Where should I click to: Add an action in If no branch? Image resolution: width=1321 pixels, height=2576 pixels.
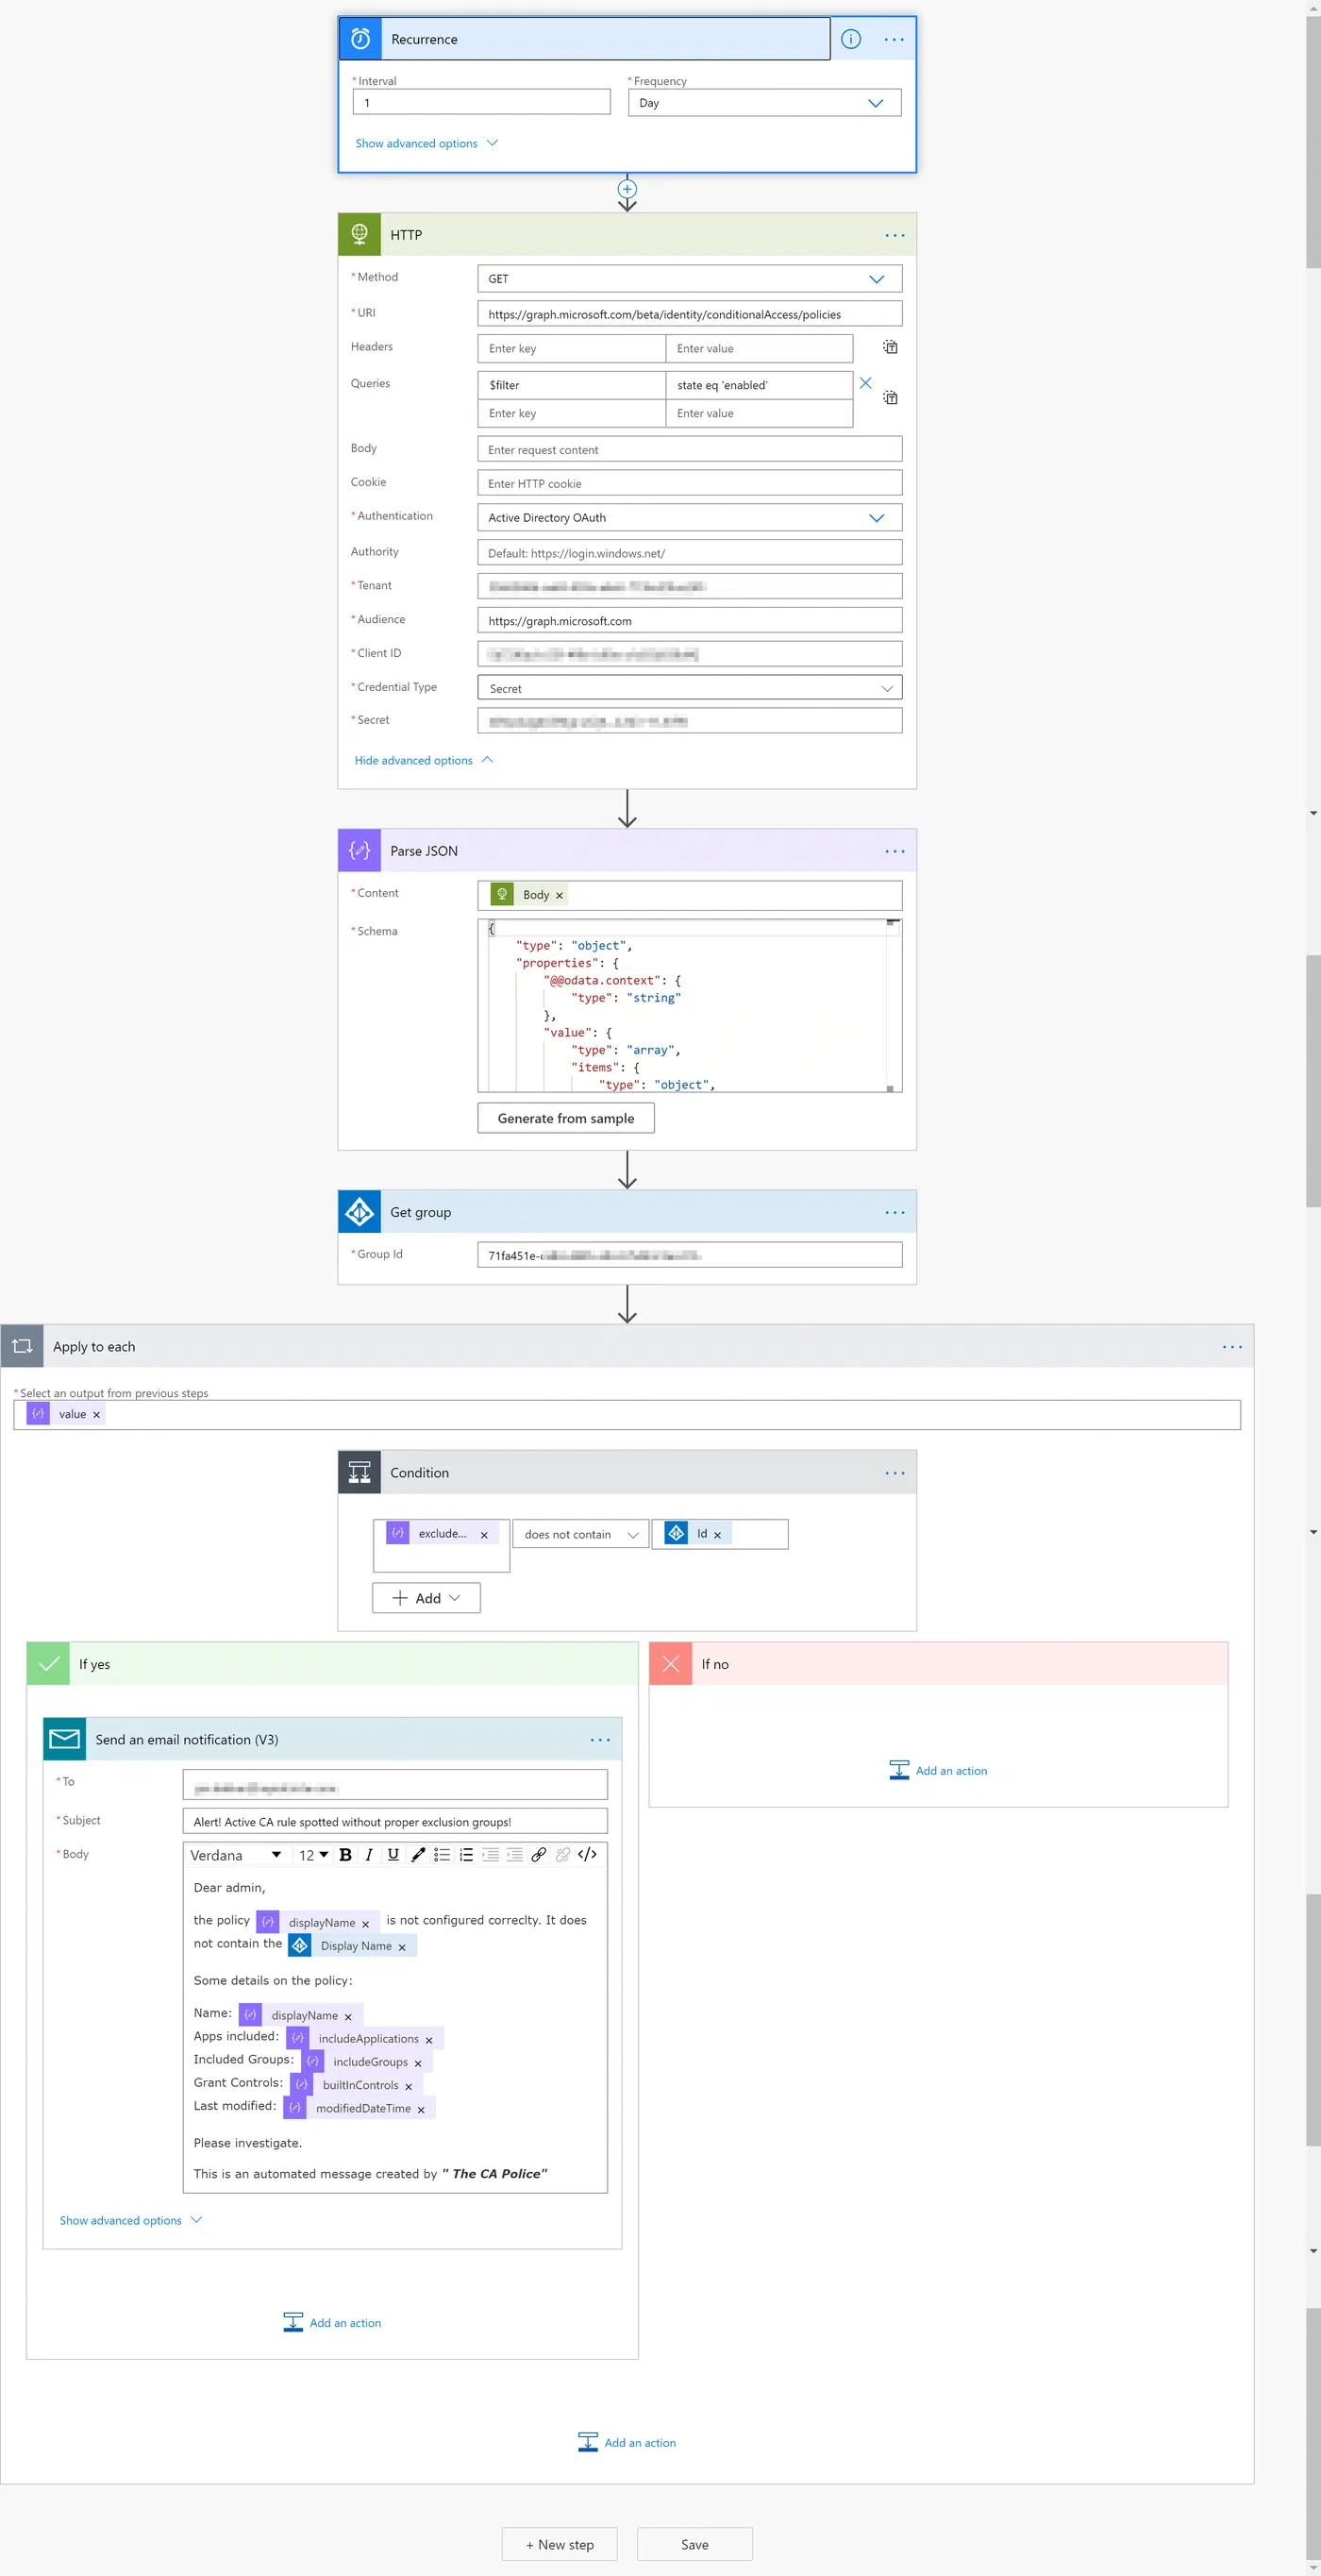coord(938,1770)
